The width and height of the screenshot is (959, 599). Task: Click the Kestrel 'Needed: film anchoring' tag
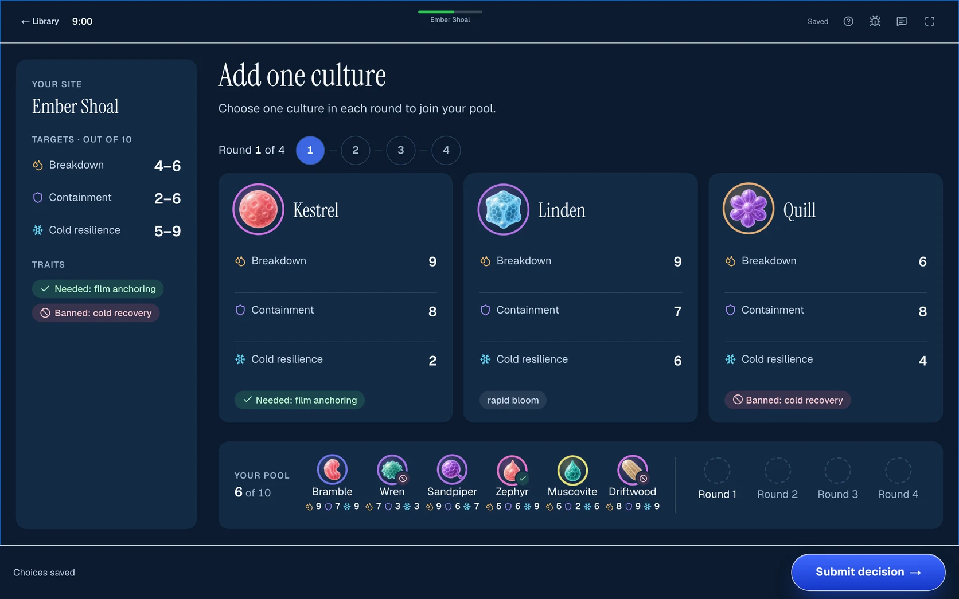coord(299,400)
